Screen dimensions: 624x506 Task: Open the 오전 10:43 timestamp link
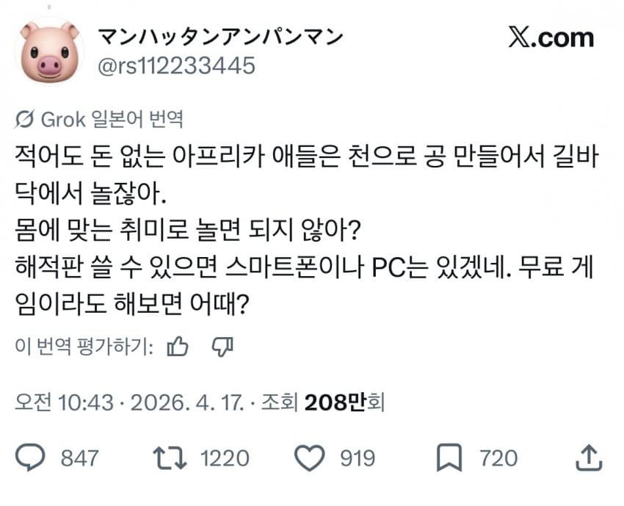click(x=64, y=402)
